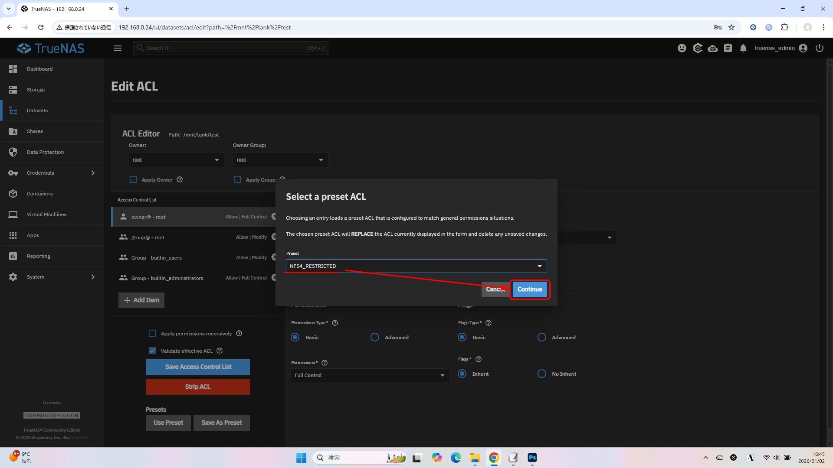Click the power button icon
The height and width of the screenshot is (468, 833).
(819, 48)
